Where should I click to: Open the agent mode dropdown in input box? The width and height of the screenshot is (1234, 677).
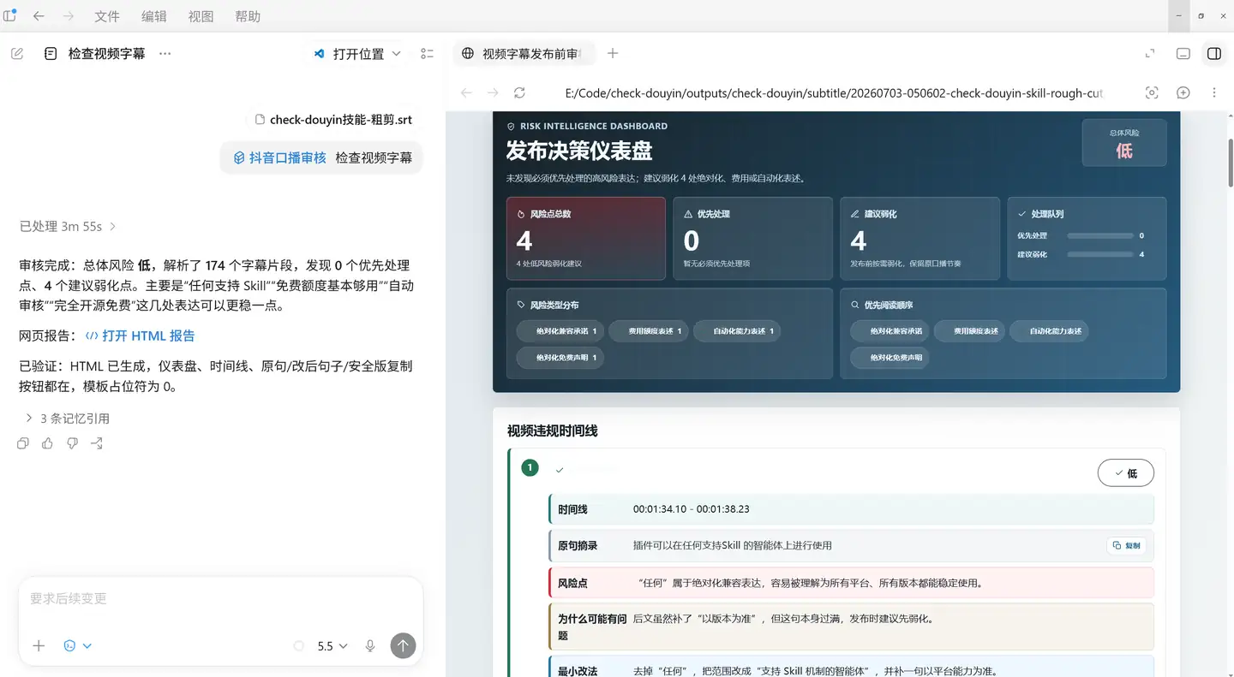tap(77, 646)
